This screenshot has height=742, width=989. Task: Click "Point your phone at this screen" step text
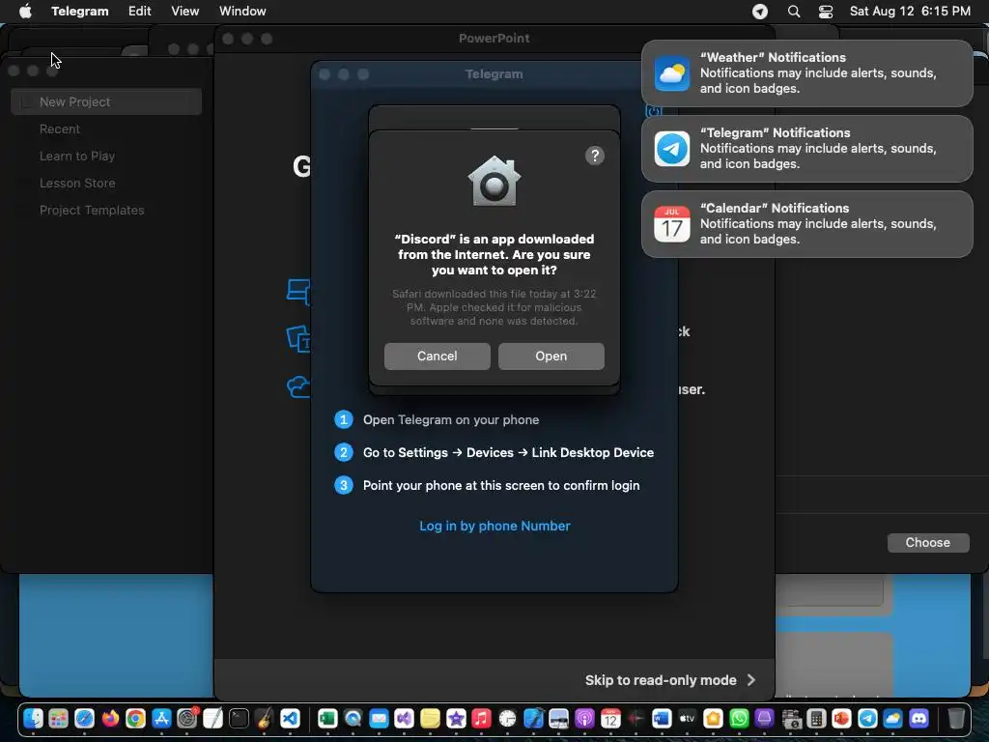(x=501, y=485)
